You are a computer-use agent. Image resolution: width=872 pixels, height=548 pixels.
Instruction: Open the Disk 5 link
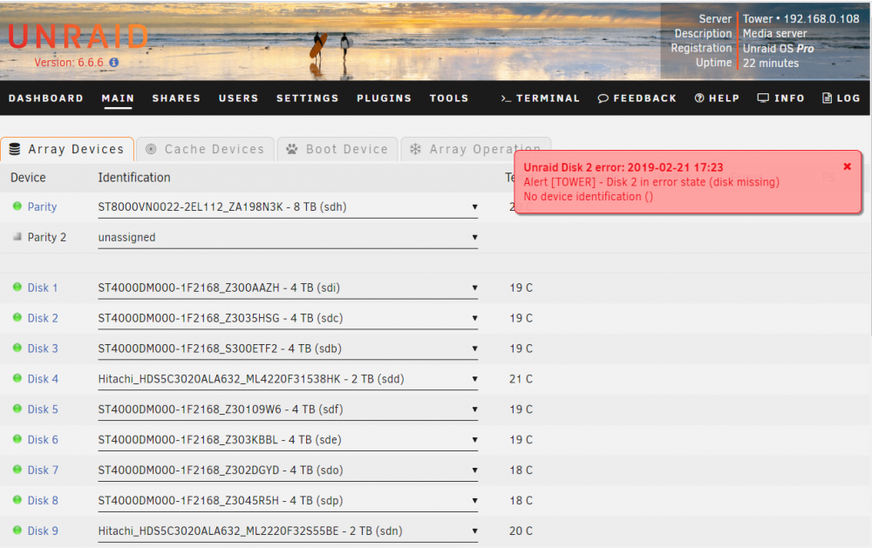click(43, 409)
